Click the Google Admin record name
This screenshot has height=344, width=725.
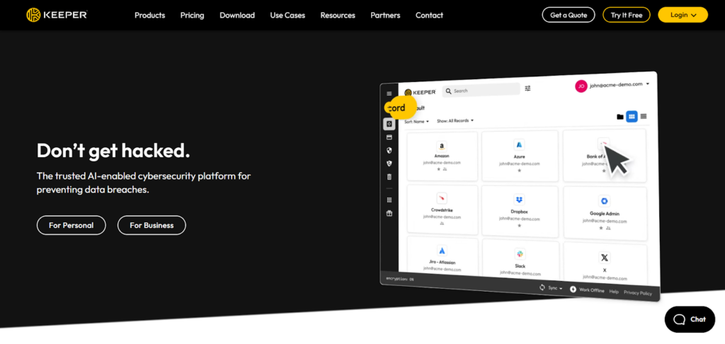(x=605, y=214)
